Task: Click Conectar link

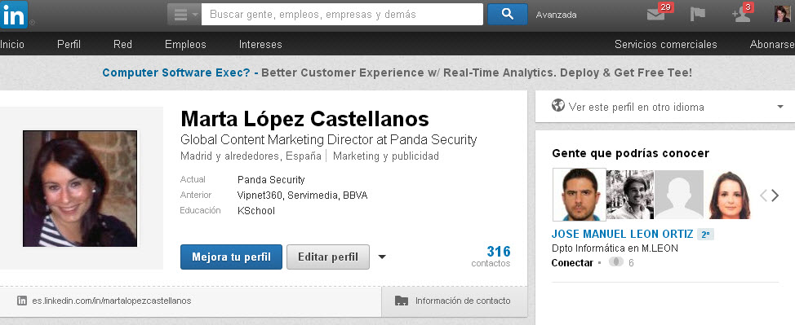Action: click(x=572, y=263)
